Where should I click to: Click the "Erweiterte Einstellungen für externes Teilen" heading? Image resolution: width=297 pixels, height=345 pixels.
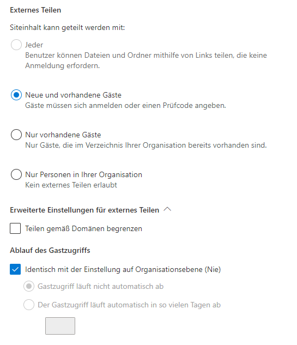click(84, 210)
